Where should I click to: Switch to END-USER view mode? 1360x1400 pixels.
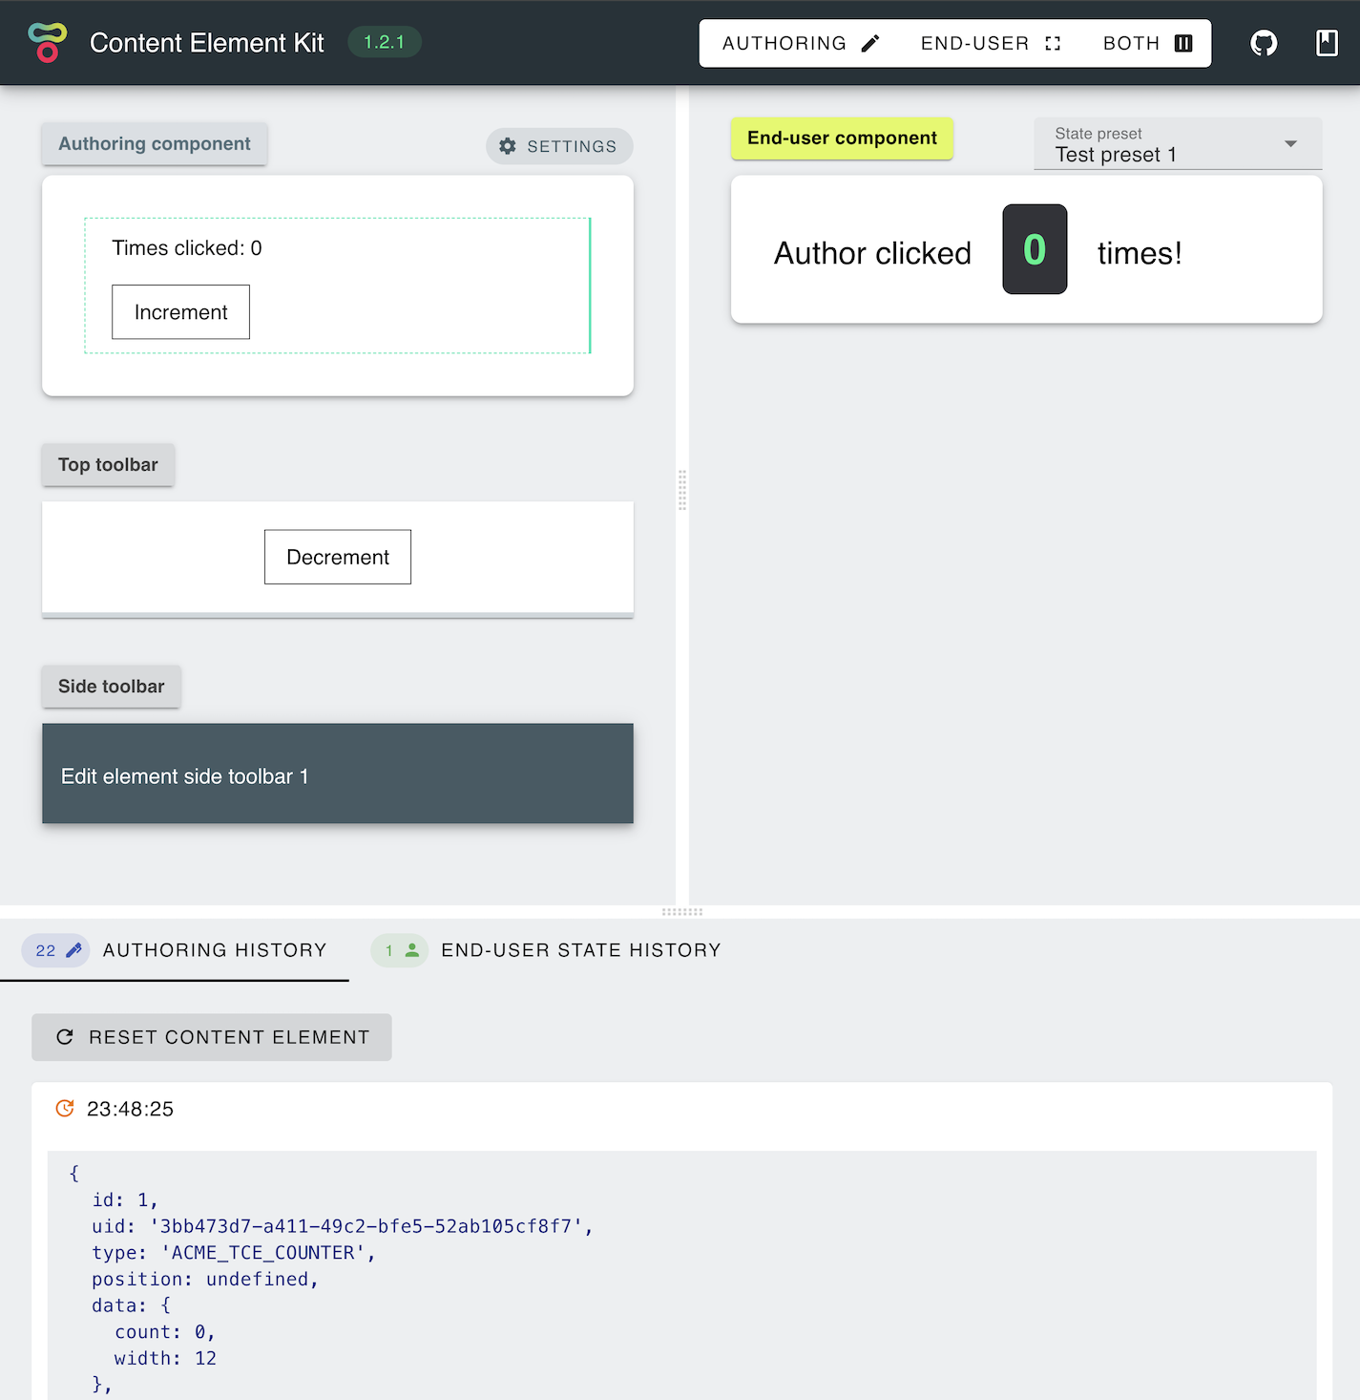point(991,43)
